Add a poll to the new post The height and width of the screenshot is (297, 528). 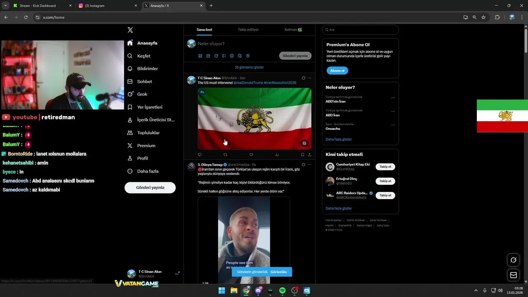pyautogui.click(x=224, y=56)
